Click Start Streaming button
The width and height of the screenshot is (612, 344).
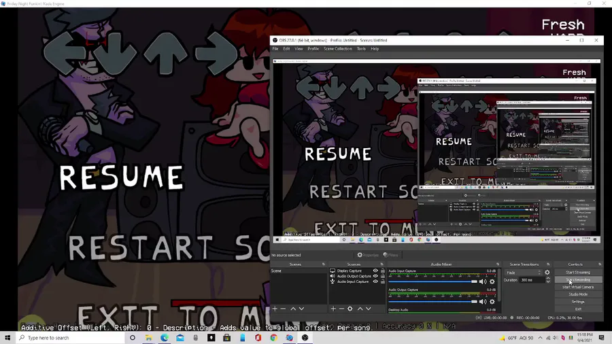578,273
